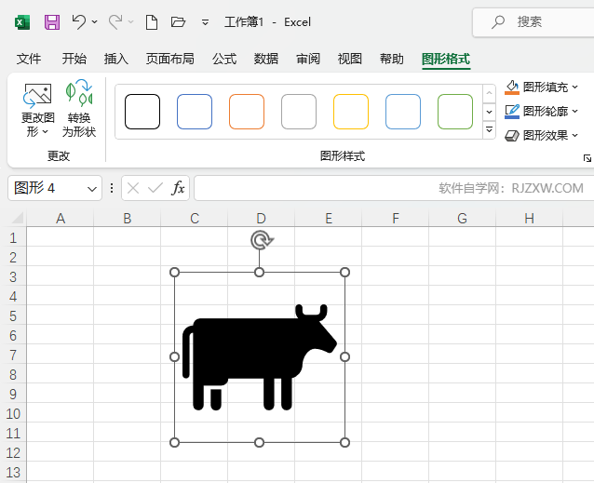Expand the 图形效果 effects menu
This screenshot has width=594, height=483.
pos(575,136)
